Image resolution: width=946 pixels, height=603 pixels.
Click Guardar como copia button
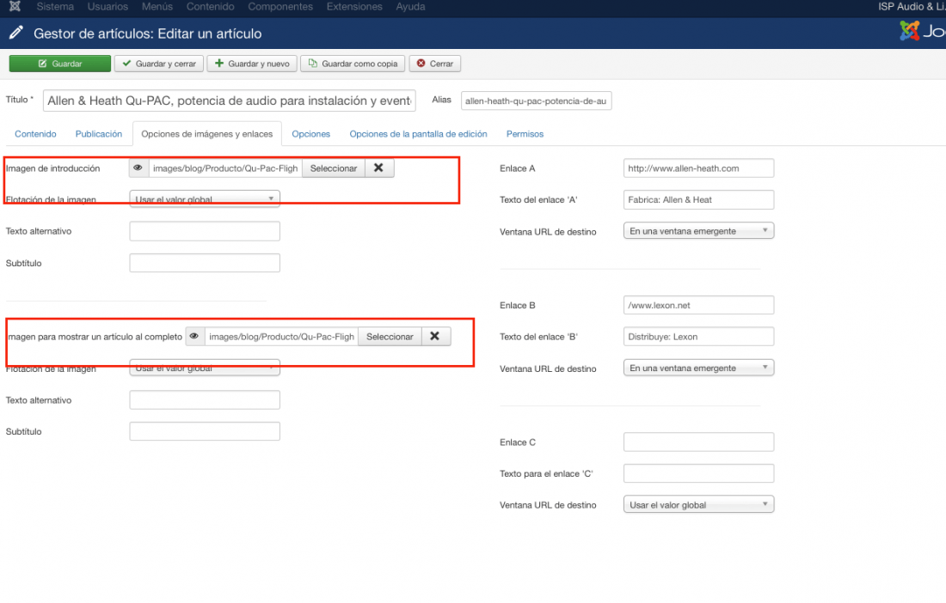(x=353, y=64)
